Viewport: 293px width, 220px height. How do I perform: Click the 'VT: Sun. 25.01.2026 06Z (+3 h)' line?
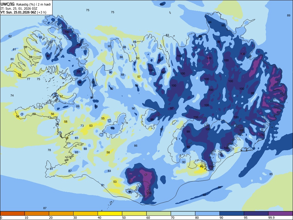[x=23, y=12]
